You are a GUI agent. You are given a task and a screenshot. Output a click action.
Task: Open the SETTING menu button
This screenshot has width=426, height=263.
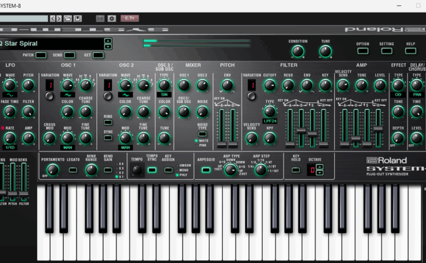387,50
